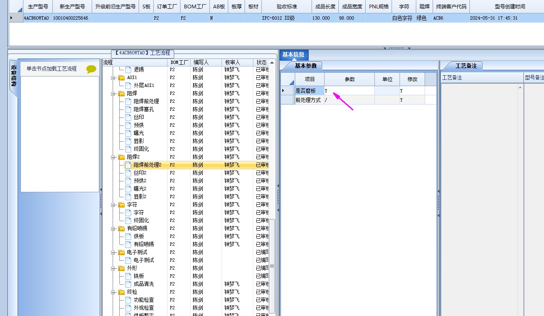The image size is (544, 316).
Task: Click the text '单击节点加载工艺流程'
Action: pyautogui.click(x=52, y=69)
